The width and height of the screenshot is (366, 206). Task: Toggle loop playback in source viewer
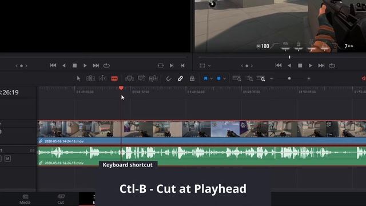(x=106, y=66)
